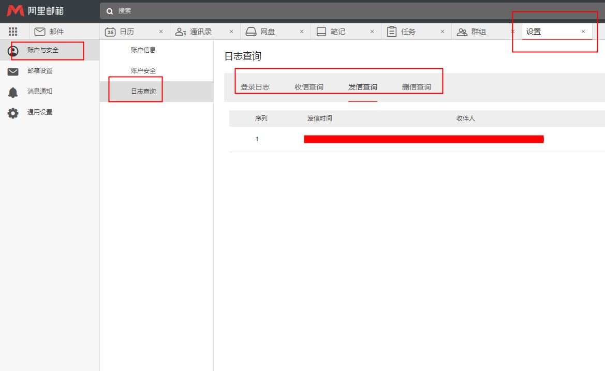Open the 通讯录 tab
Image resolution: width=605 pixels, height=371 pixels.
click(x=199, y=31)
